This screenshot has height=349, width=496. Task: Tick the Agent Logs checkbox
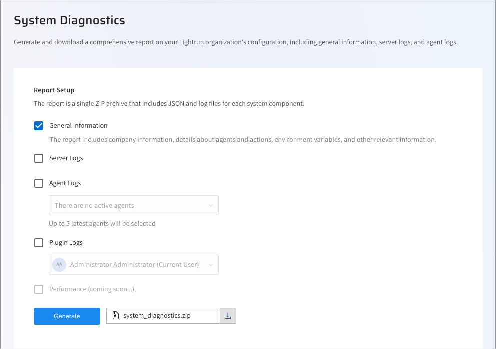[39, 183]
